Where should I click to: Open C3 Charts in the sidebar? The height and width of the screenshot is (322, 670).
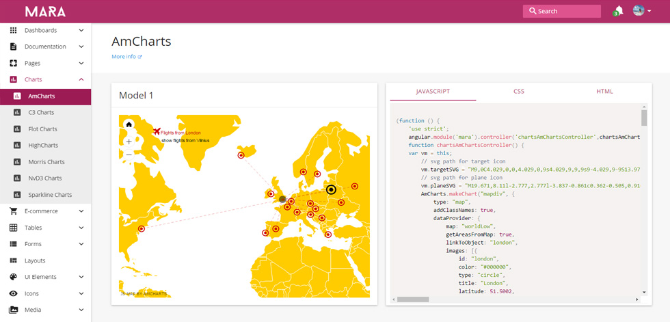click(x=45, y=112)
